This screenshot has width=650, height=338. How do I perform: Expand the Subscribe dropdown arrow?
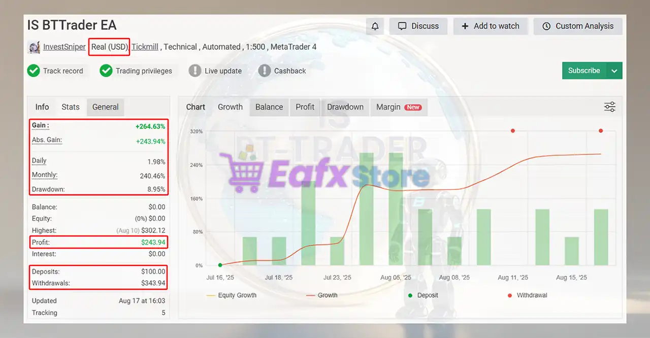pyautogui.click(x=614, y=71)
